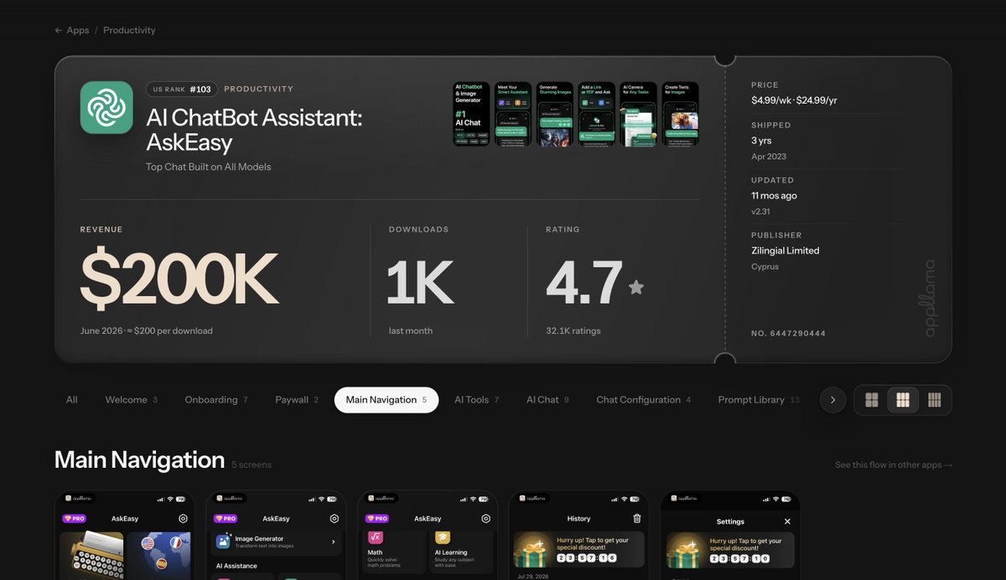Show more tabs with the right chevron
Screen dimensions: 1006x580
[x=832, y=400]
